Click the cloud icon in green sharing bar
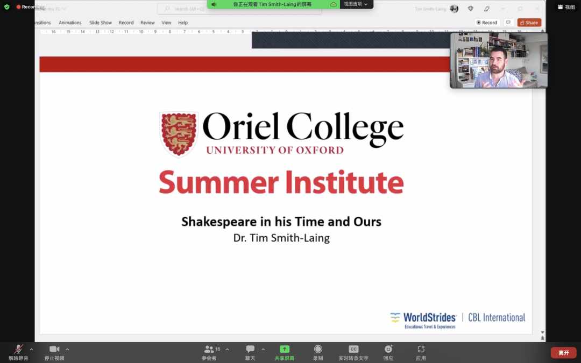581x363 pixels. coord(333,4)
